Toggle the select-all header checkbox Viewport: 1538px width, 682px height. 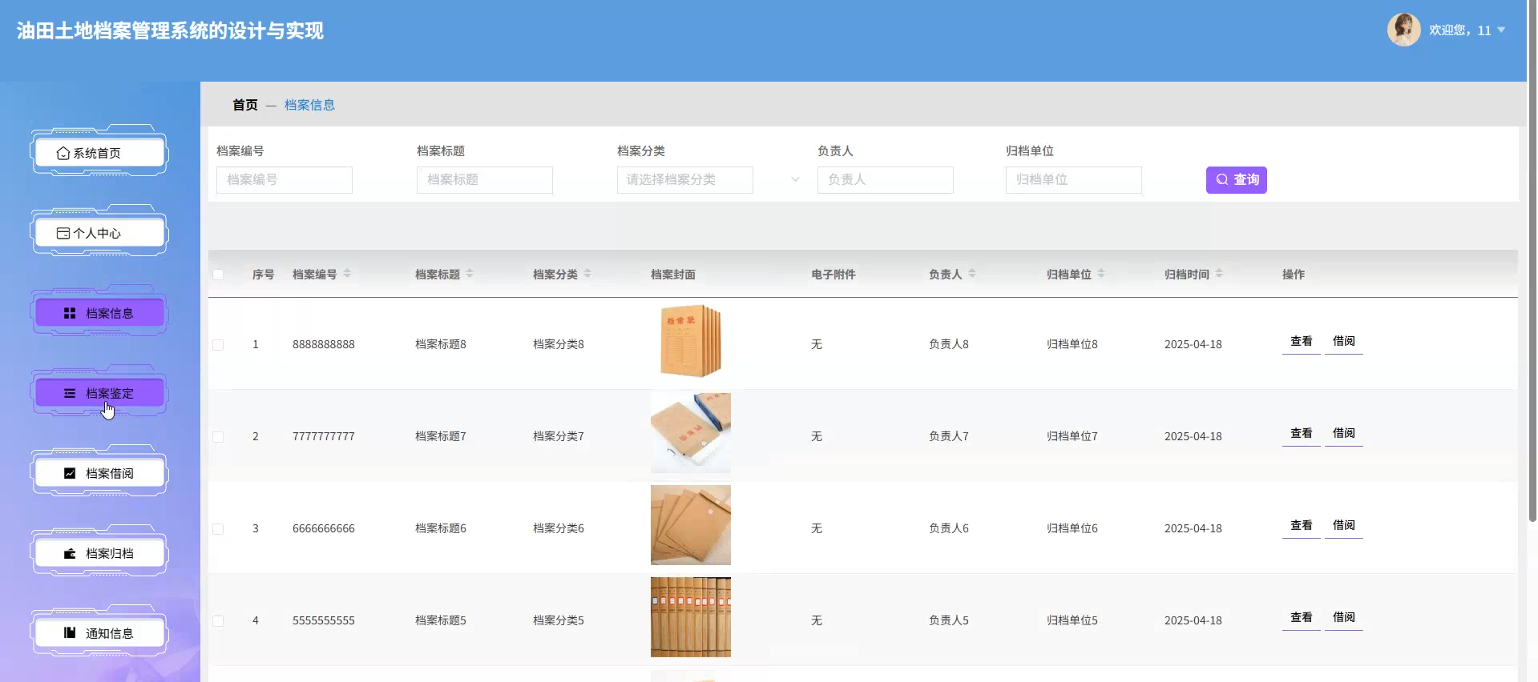(218, 275)
